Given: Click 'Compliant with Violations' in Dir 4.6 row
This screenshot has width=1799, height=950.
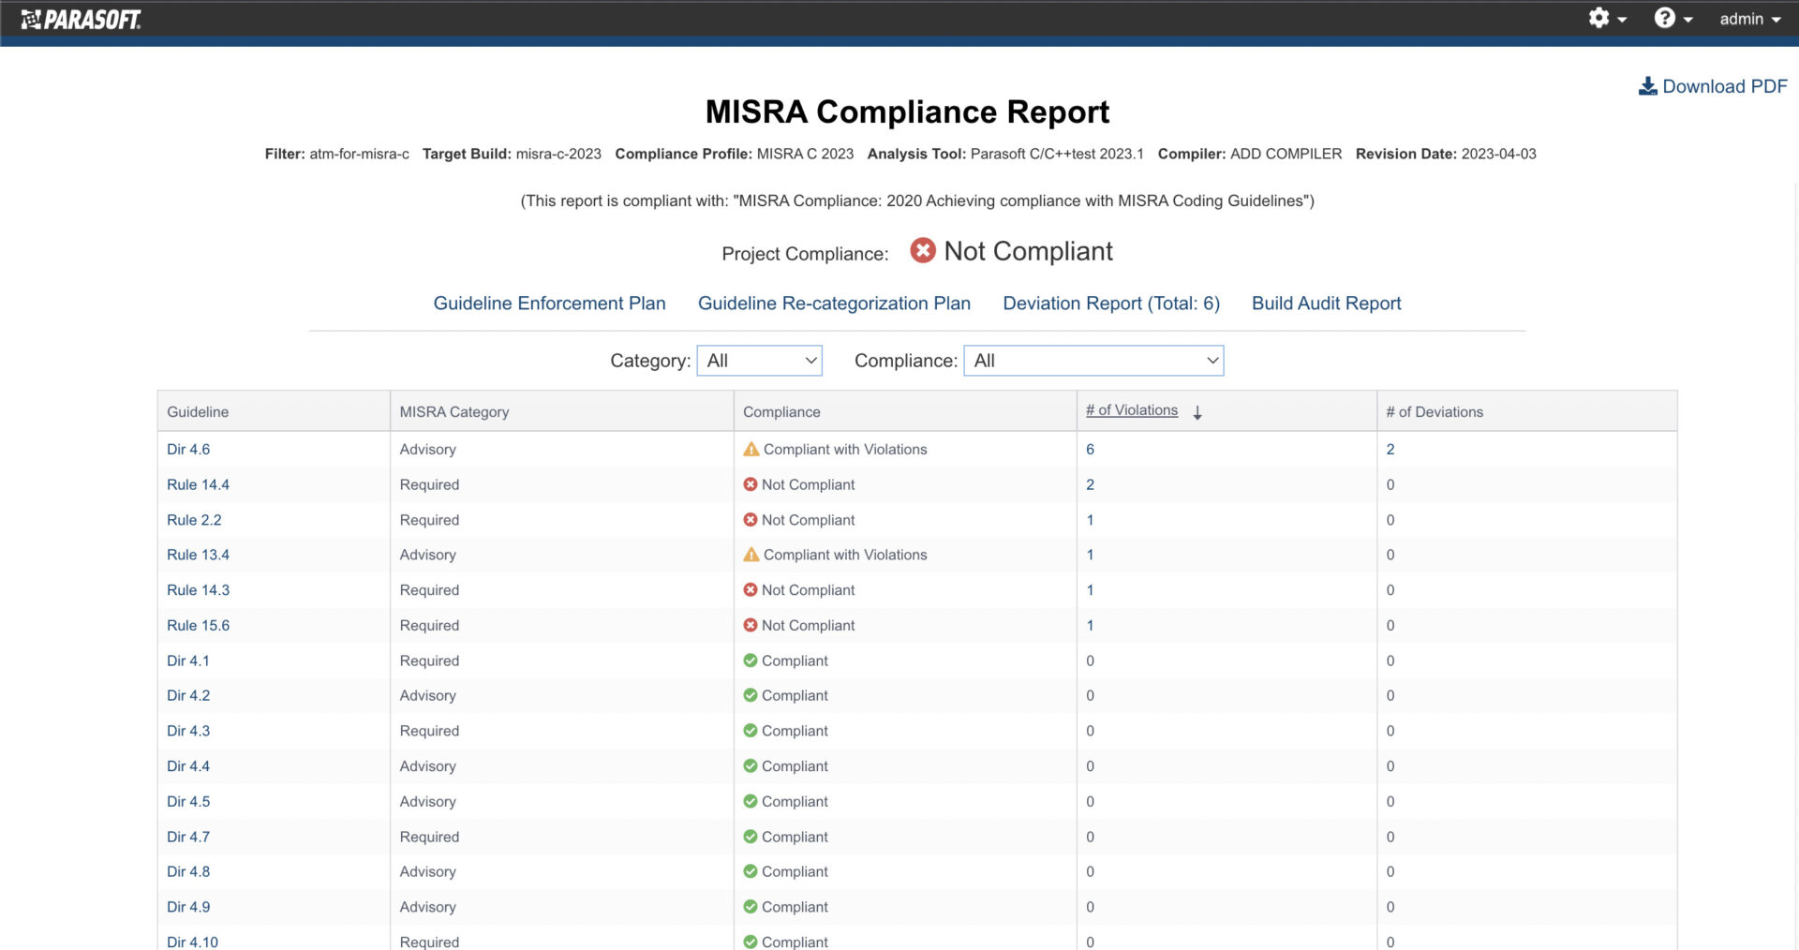Looking at the screenshot, I should (845, 450).
